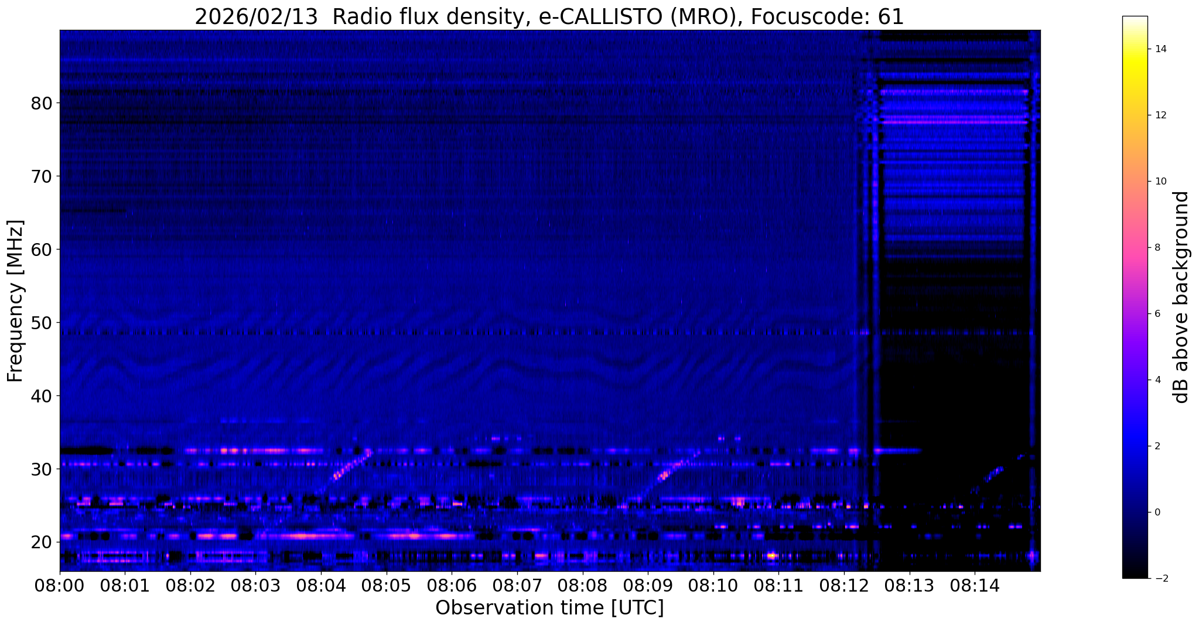Viewport: 1199px width, 625px height.
Task: Click the 70 MHz frequency tick label
Action: [41, 176]
